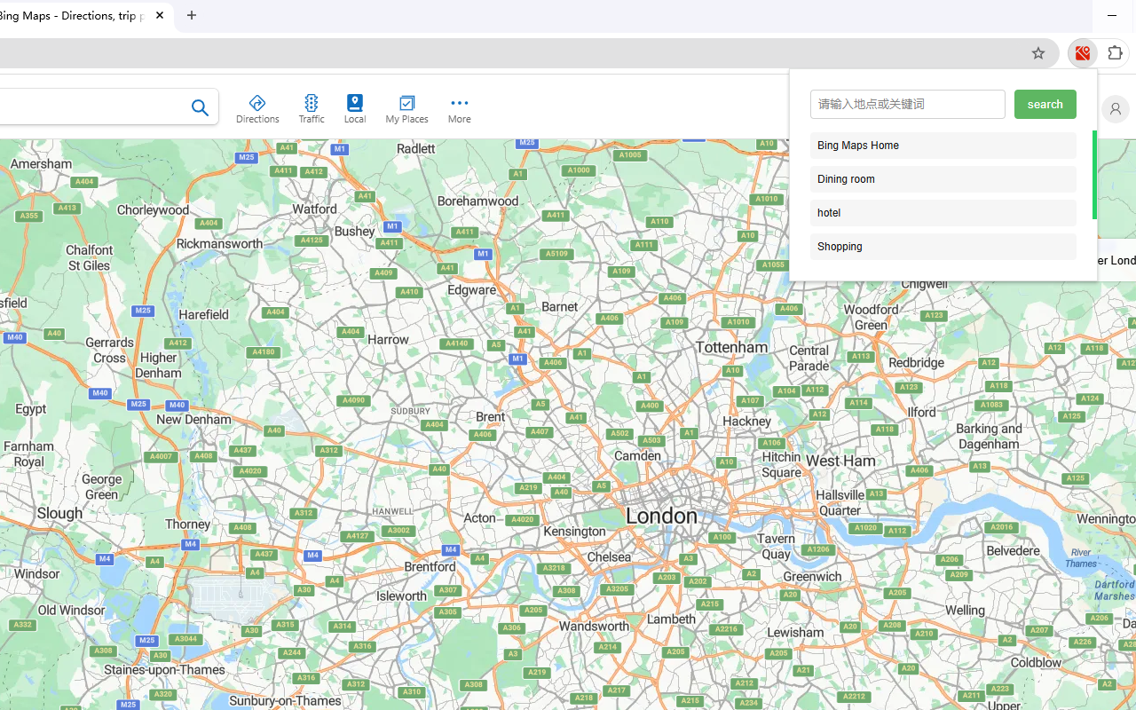Screen dimensions: 1136x710
Task: Open the red map extension icon
Action: [x=1082, y=53]
